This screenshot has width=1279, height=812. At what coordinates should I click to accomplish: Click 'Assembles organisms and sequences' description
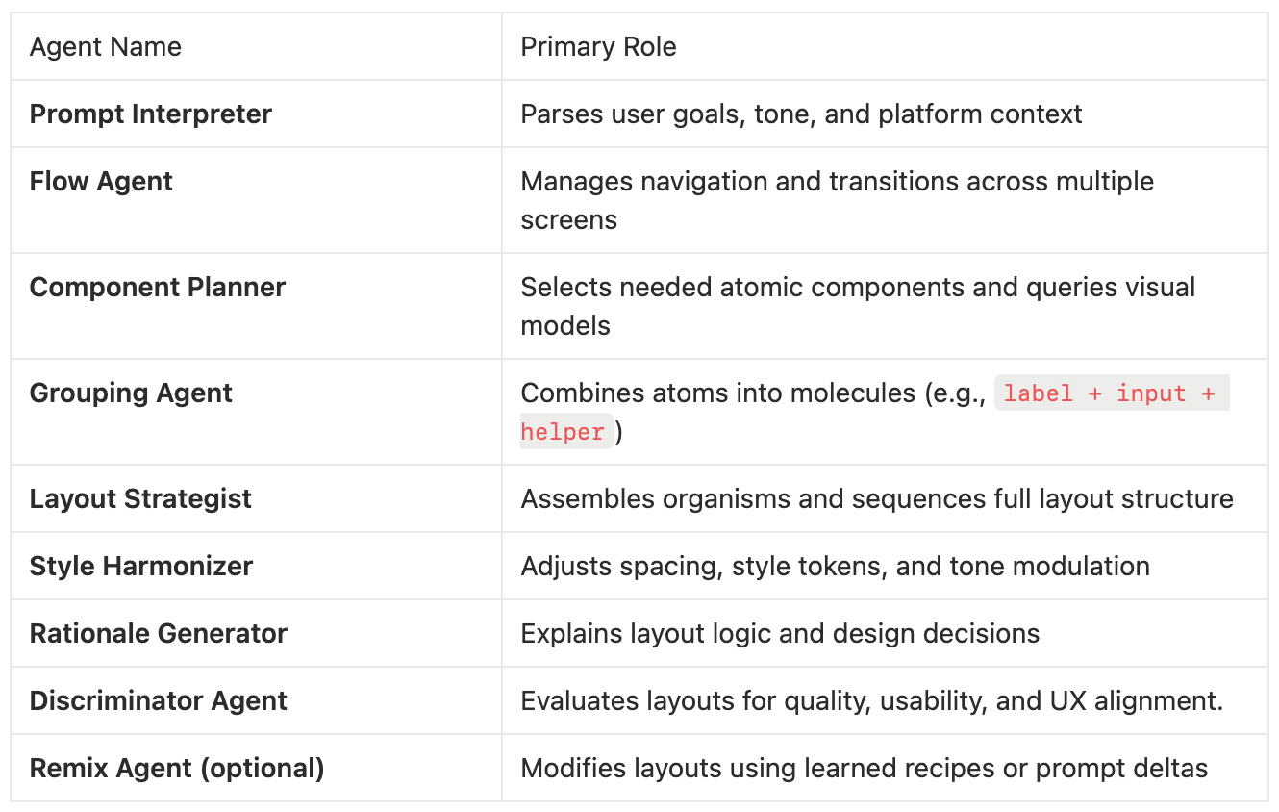876,499
